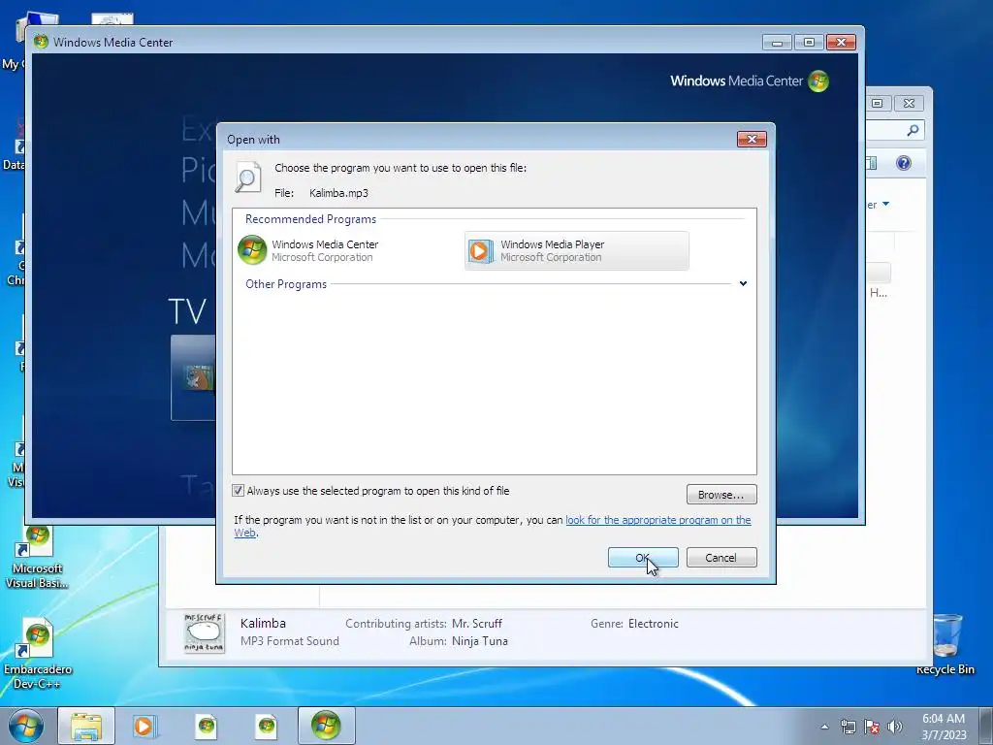Open the Explorer toolbar dropdown arrow
993x745 pixels.
(886, 204)
